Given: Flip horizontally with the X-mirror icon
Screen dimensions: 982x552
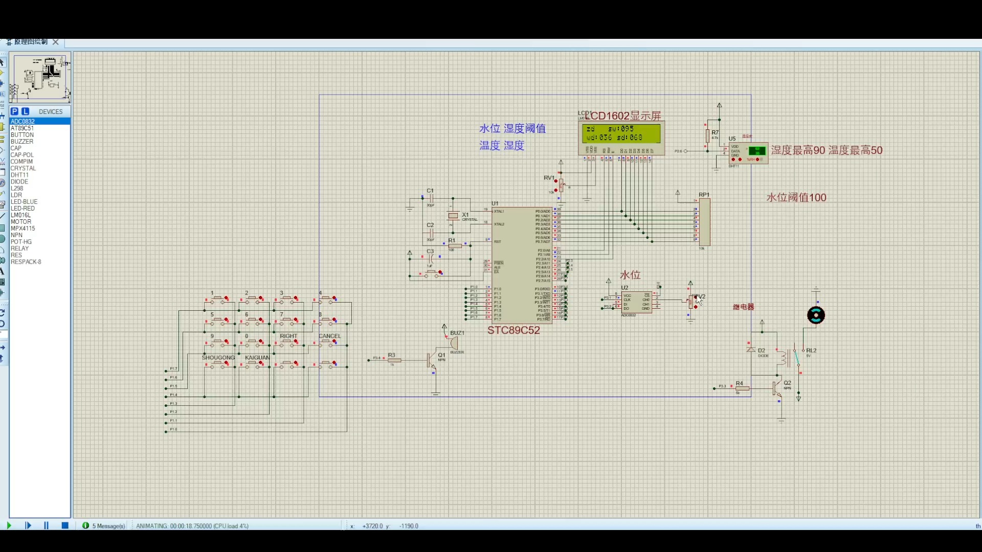Looking at the screenshot, I should [3, 348].
